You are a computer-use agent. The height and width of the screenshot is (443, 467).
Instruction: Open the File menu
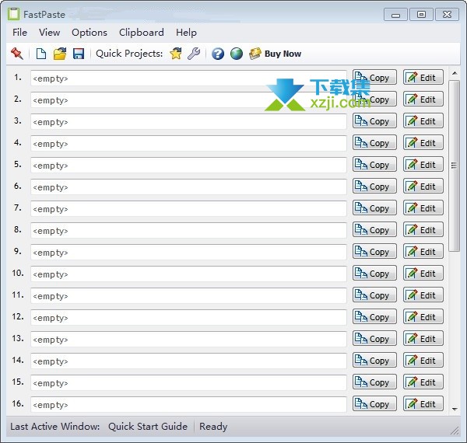point(19,33)
